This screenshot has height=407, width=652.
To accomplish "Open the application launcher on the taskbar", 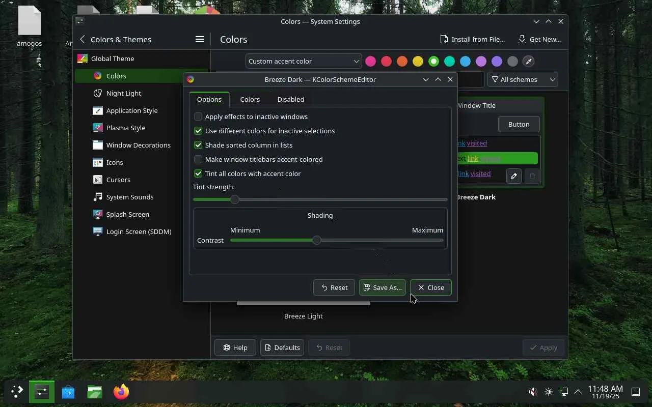I will pyautogui.click(x=17, y=392).
